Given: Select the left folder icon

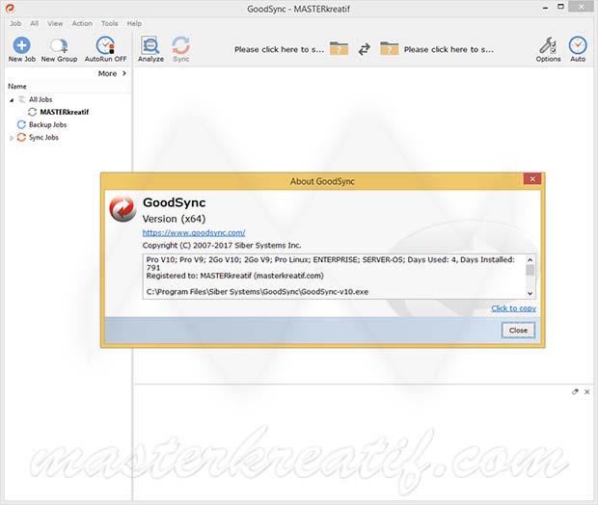Looking at the screenshot, I should click(x=339, y=49).
